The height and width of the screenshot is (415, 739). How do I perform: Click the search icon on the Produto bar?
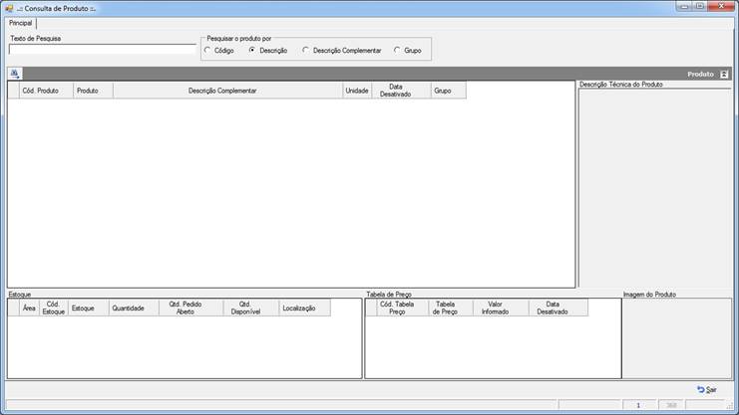click(15, 74)
